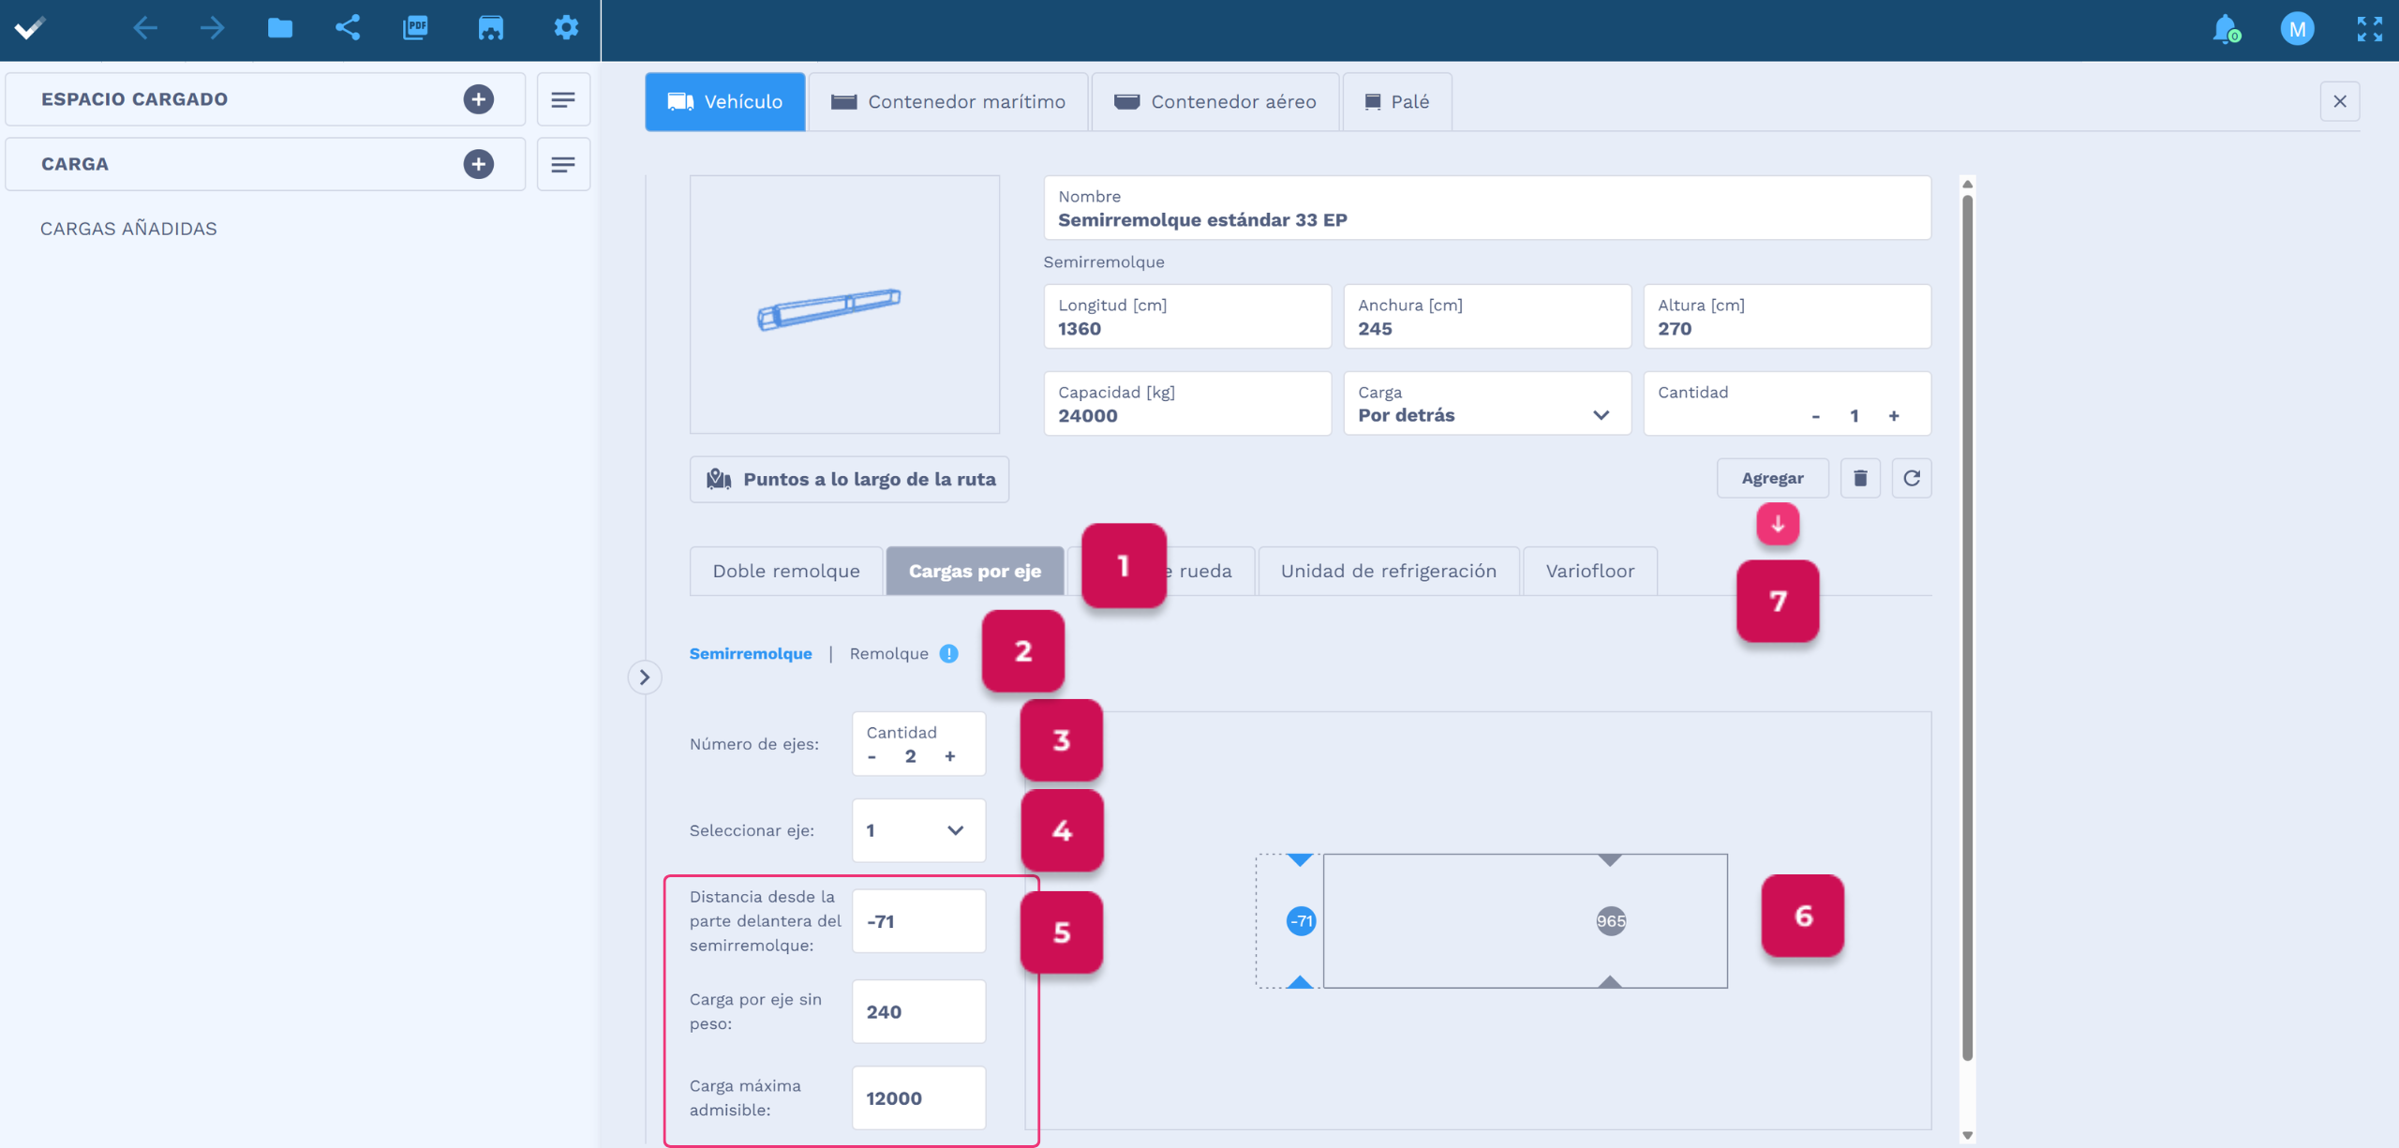Image resolution: width=2399 pixels, height=1148 pixels.
Task: Open notifications bell icon
Action: point(2225,29)
